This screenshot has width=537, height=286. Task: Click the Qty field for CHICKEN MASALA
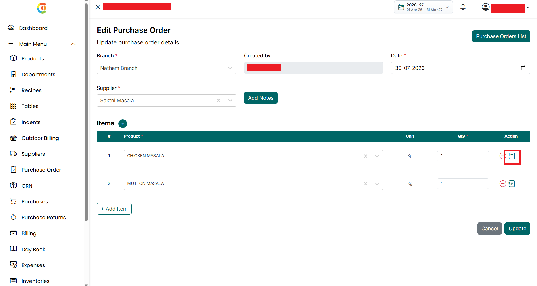click(x=463, y=156)
